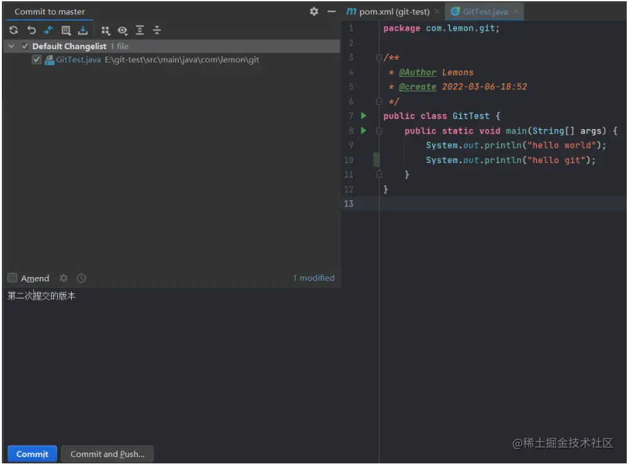Click the Collapse All icon
This screenshot has width=628, height=464.
click(157, 30)
